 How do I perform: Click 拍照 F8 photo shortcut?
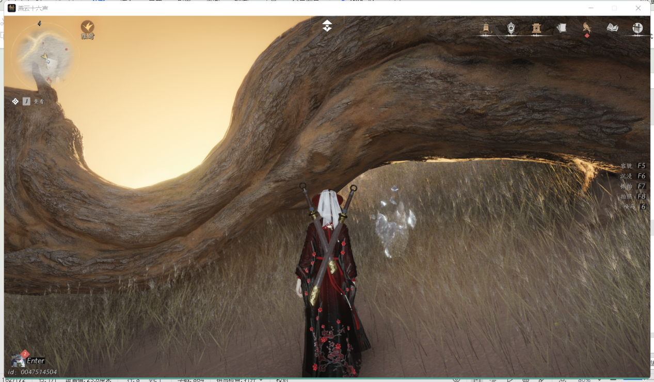pos(633,196)
